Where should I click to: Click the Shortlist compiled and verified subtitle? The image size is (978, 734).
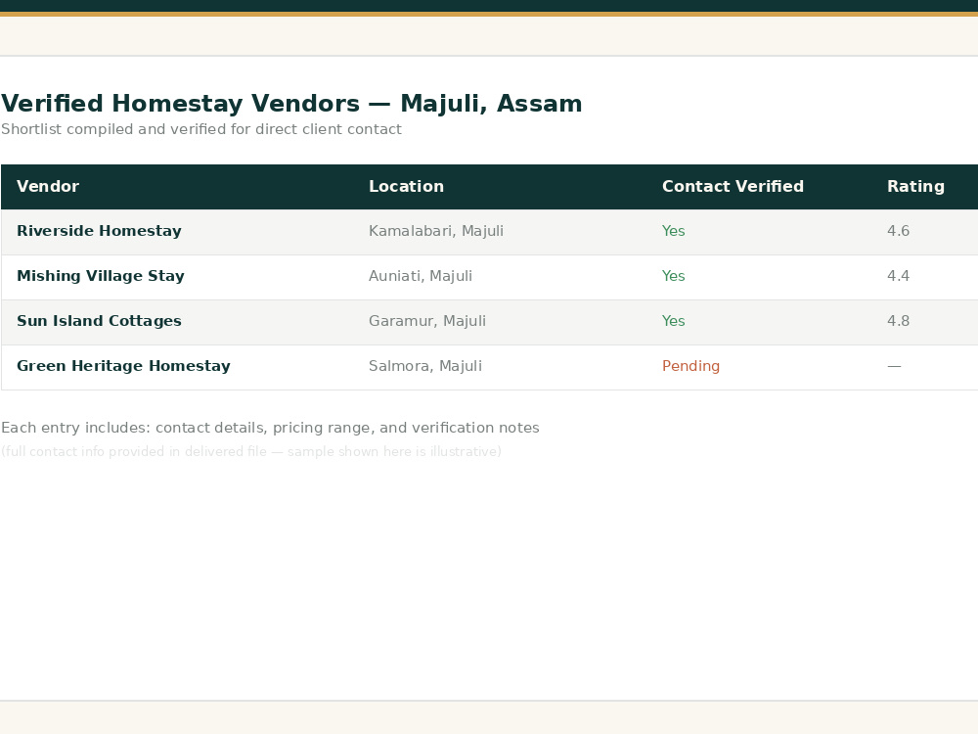coord(201,129)
